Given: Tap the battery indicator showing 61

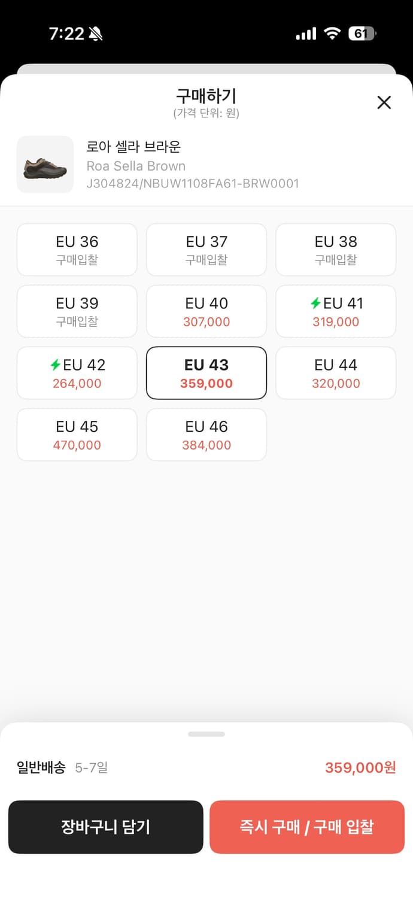Looking at the screenshot, I should (362, 34).
